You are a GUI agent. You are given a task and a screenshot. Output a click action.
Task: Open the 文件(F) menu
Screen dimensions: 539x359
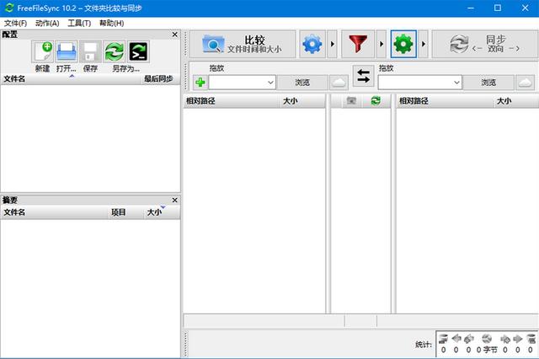(16, 23)
